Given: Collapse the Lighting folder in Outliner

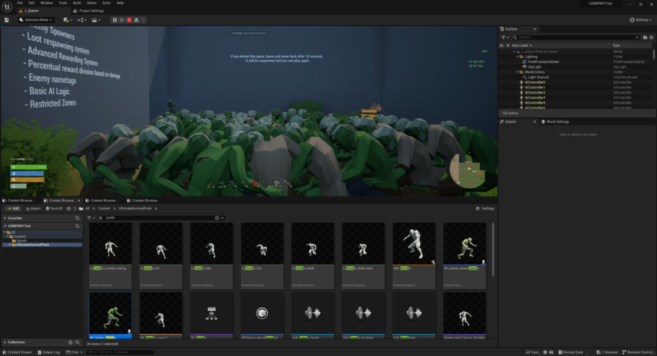Looking at the screenshot, I should (x=517, y=56).
